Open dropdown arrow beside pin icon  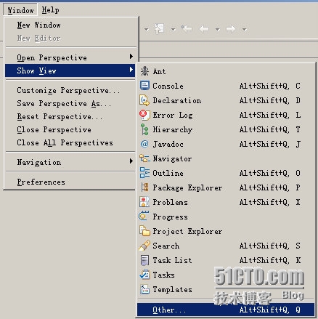click(x=174, y=30)
